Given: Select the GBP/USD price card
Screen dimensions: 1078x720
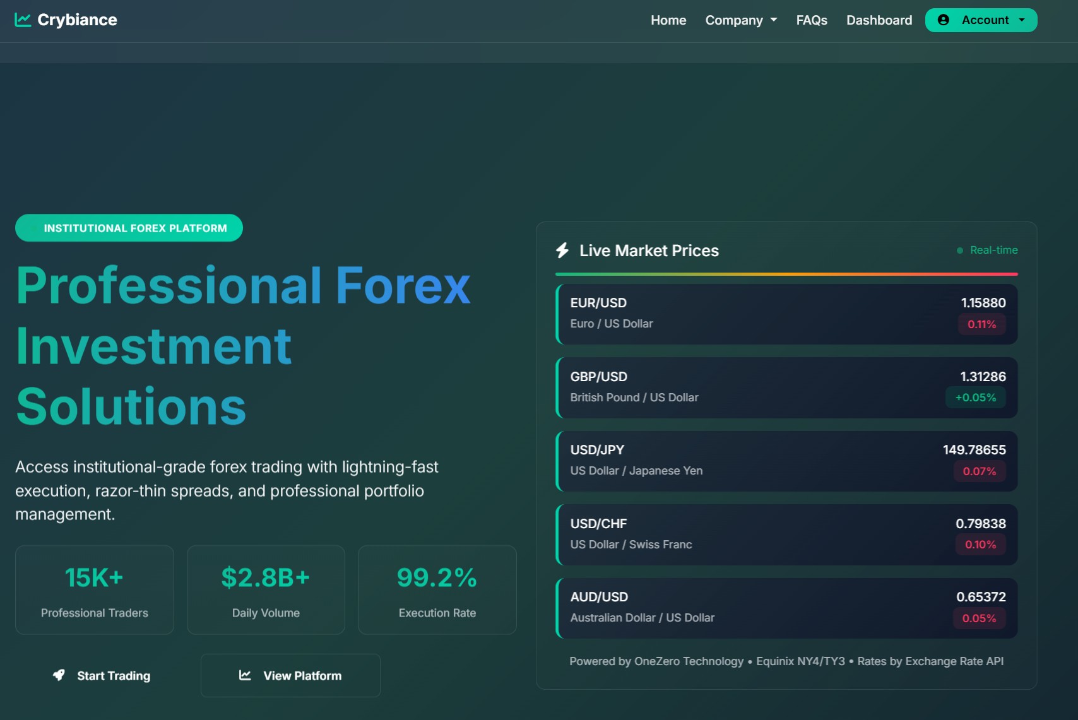Looking at the screenshot, I should (786, 387).
